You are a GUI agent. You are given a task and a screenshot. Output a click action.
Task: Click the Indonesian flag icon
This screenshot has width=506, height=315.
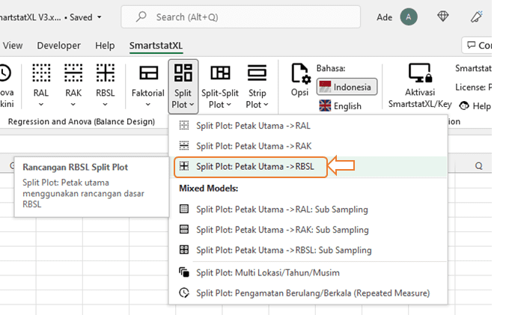point(325,87)
